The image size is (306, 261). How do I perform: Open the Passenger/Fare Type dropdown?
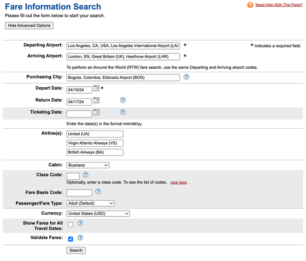point(90,203)
